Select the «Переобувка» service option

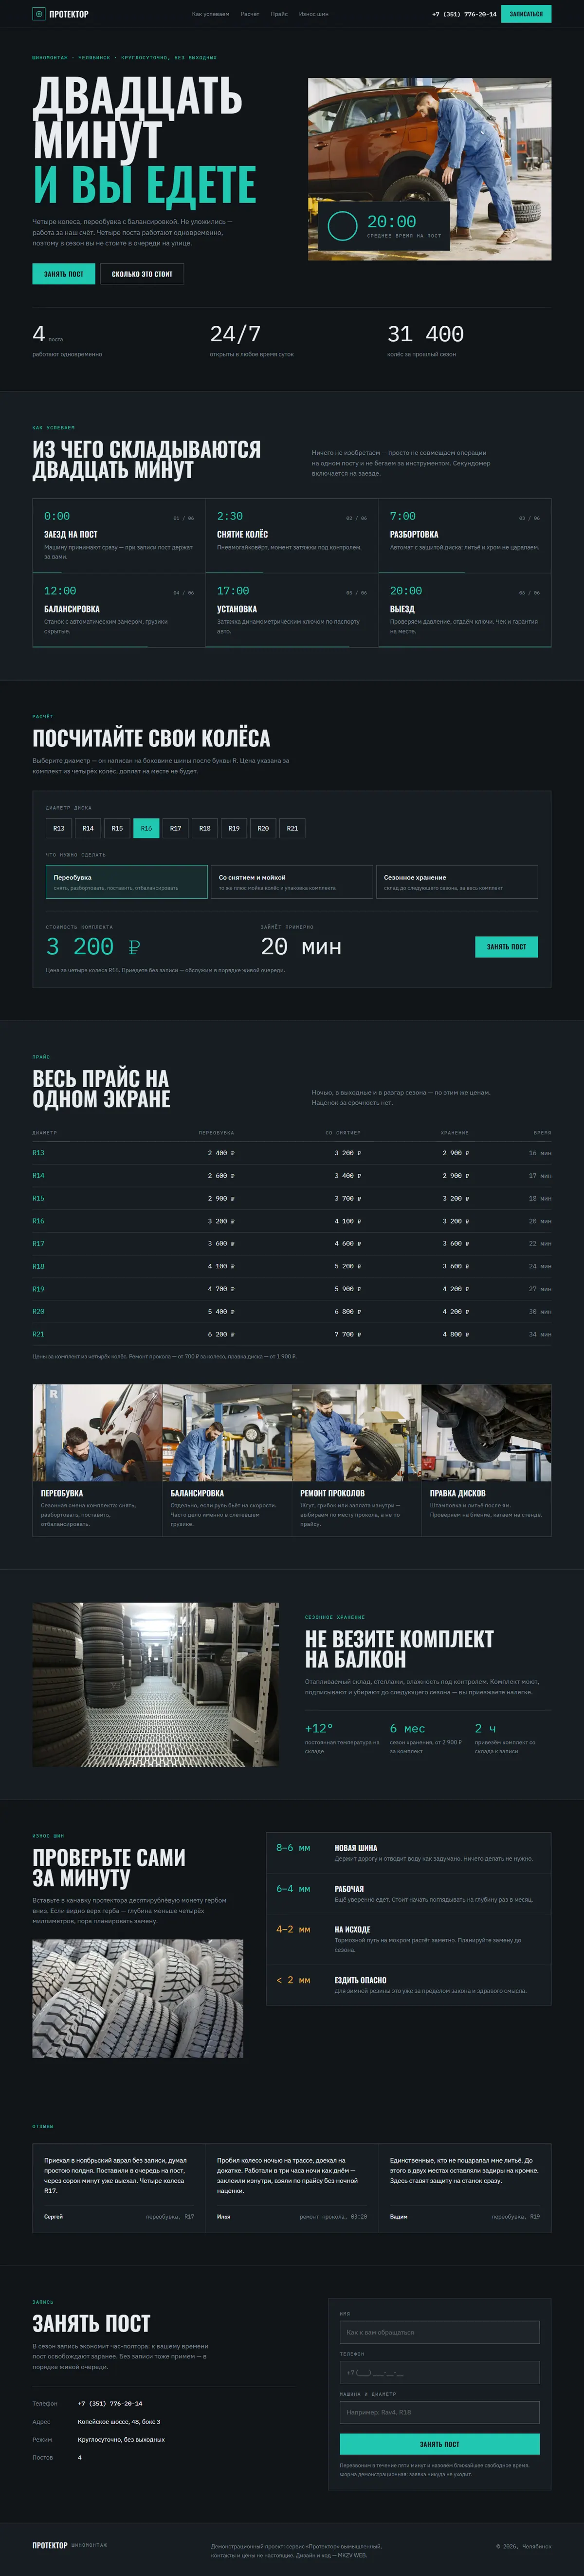[x=127, y=882]
